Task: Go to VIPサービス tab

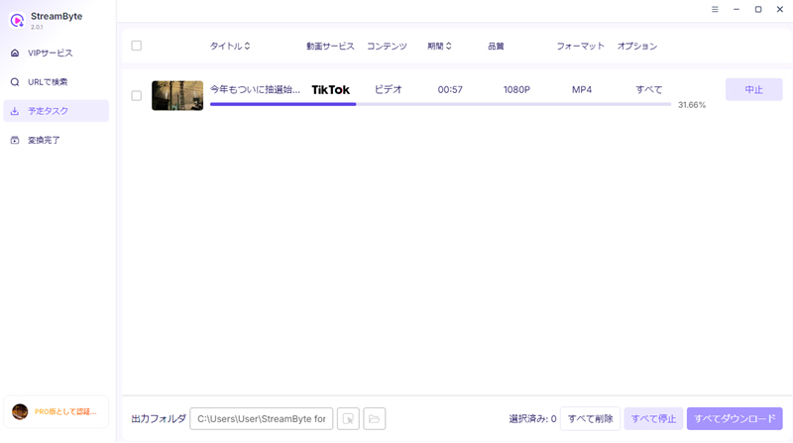Action: [57, 53]
